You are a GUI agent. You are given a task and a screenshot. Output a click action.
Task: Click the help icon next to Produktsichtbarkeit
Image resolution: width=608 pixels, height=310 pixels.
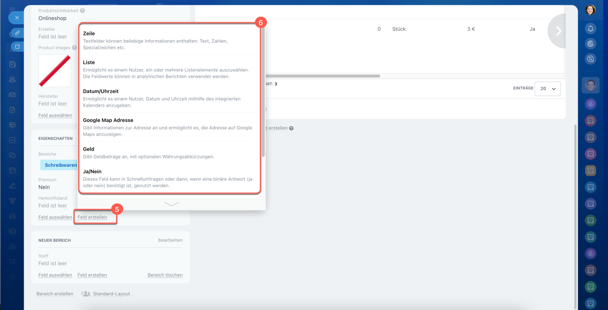click(83, 10)
